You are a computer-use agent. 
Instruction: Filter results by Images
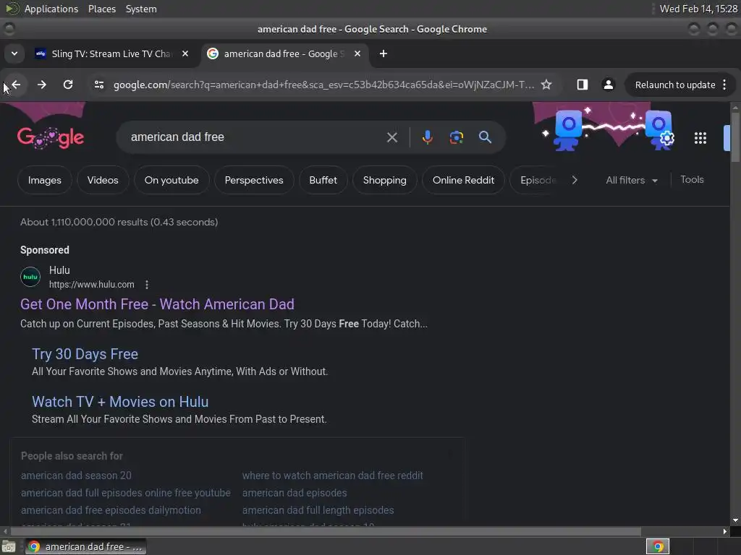[44, 180]
